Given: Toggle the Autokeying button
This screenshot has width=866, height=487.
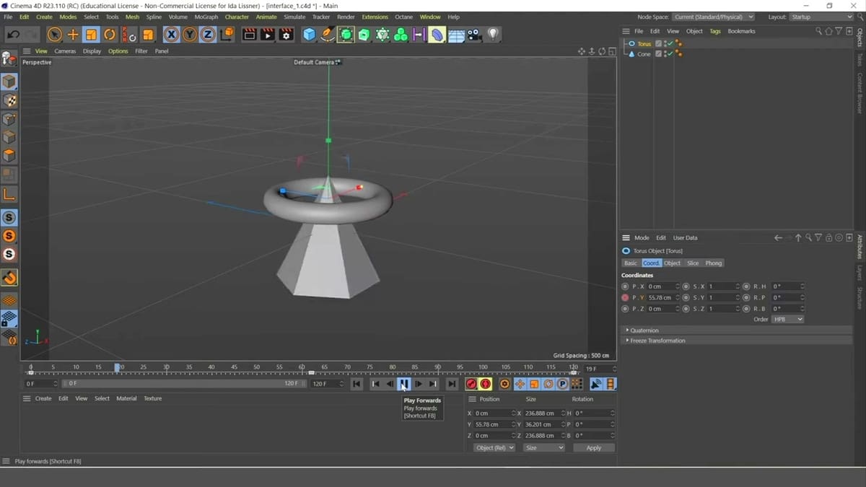Looking at the screenshot, I should [486, 384].
